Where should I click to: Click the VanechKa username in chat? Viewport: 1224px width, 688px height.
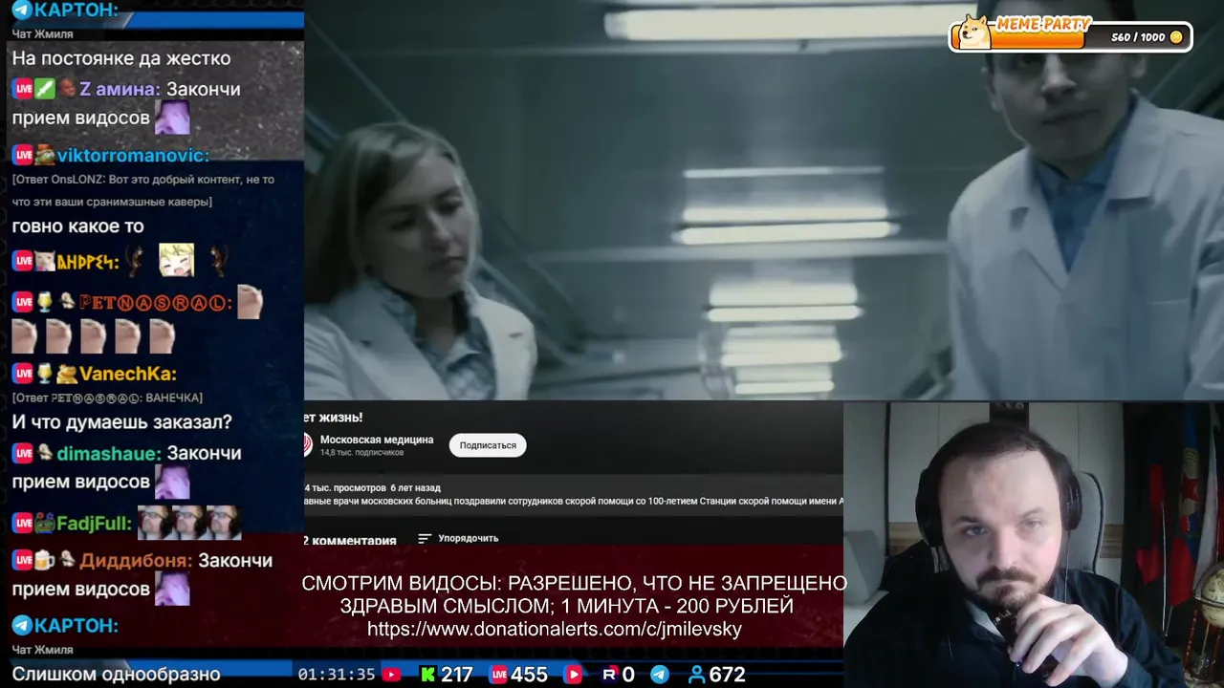128,374
